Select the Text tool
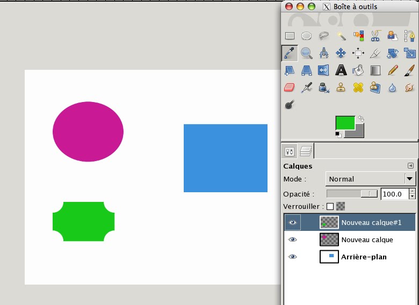The width and height of the screenshot is (419, 305). click(341, 70)
